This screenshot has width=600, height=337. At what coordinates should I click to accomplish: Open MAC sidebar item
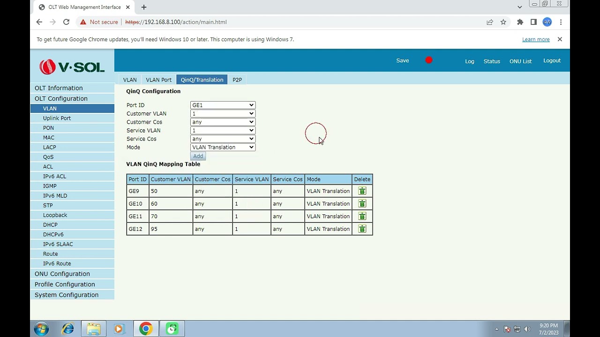72,138
